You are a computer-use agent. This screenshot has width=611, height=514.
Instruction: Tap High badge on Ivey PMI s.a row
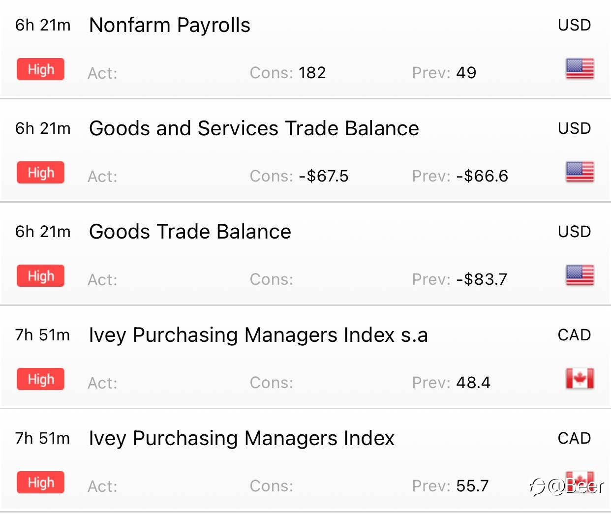(40, 379)
